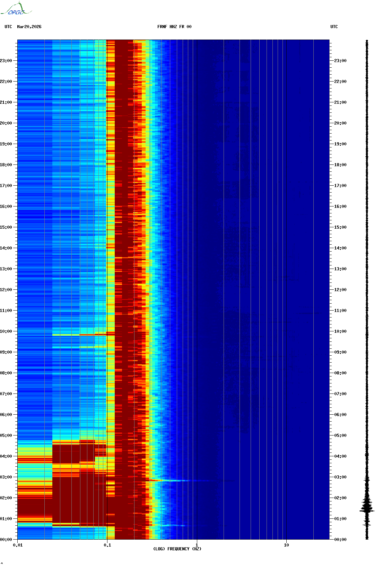Click the (LOG) FREQUENCY (HZ) axis title
Image resolution: width=382 pixels, height=567 pixels.
(x=177, y=549)
